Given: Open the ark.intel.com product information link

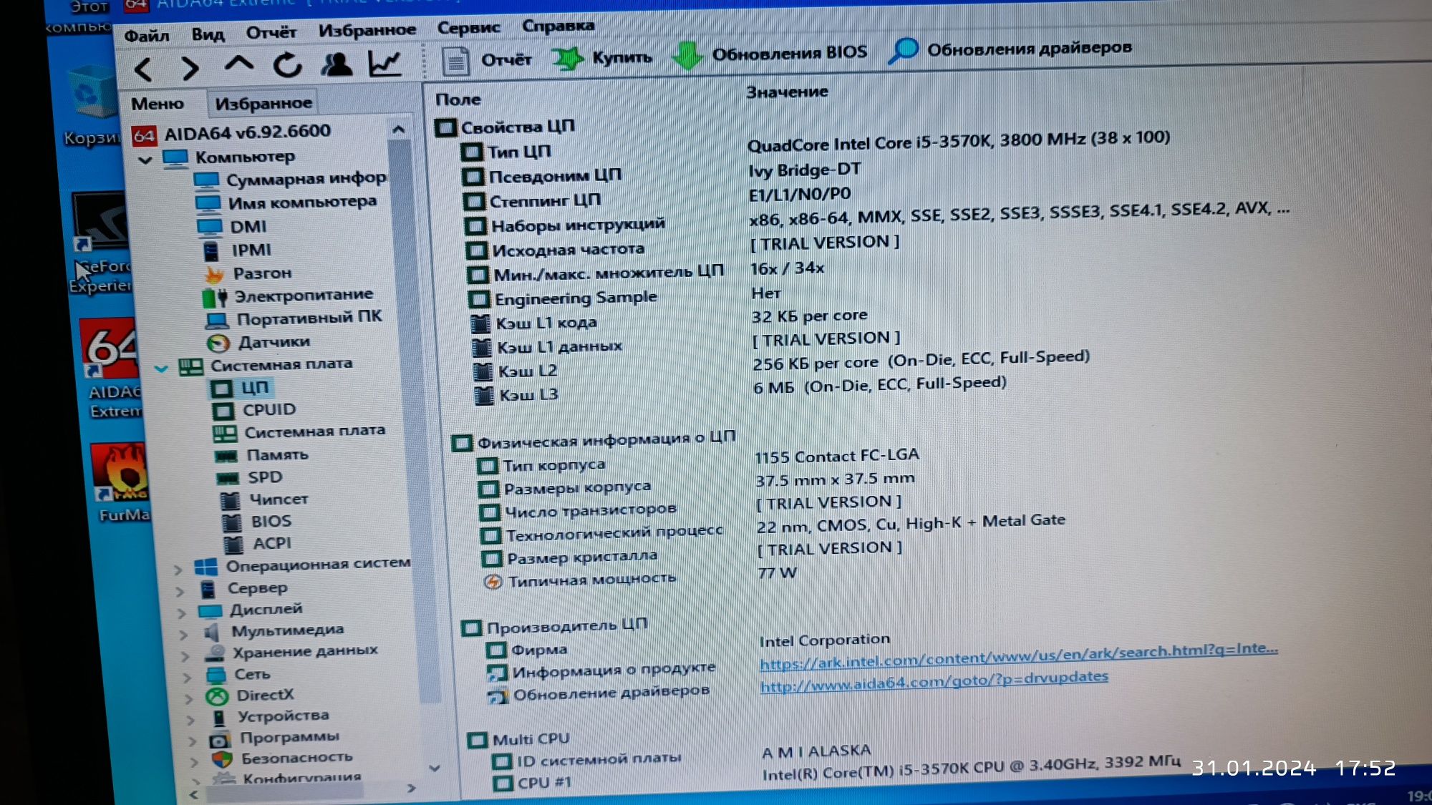Looking at the screenshot, I should point(1019,655).
